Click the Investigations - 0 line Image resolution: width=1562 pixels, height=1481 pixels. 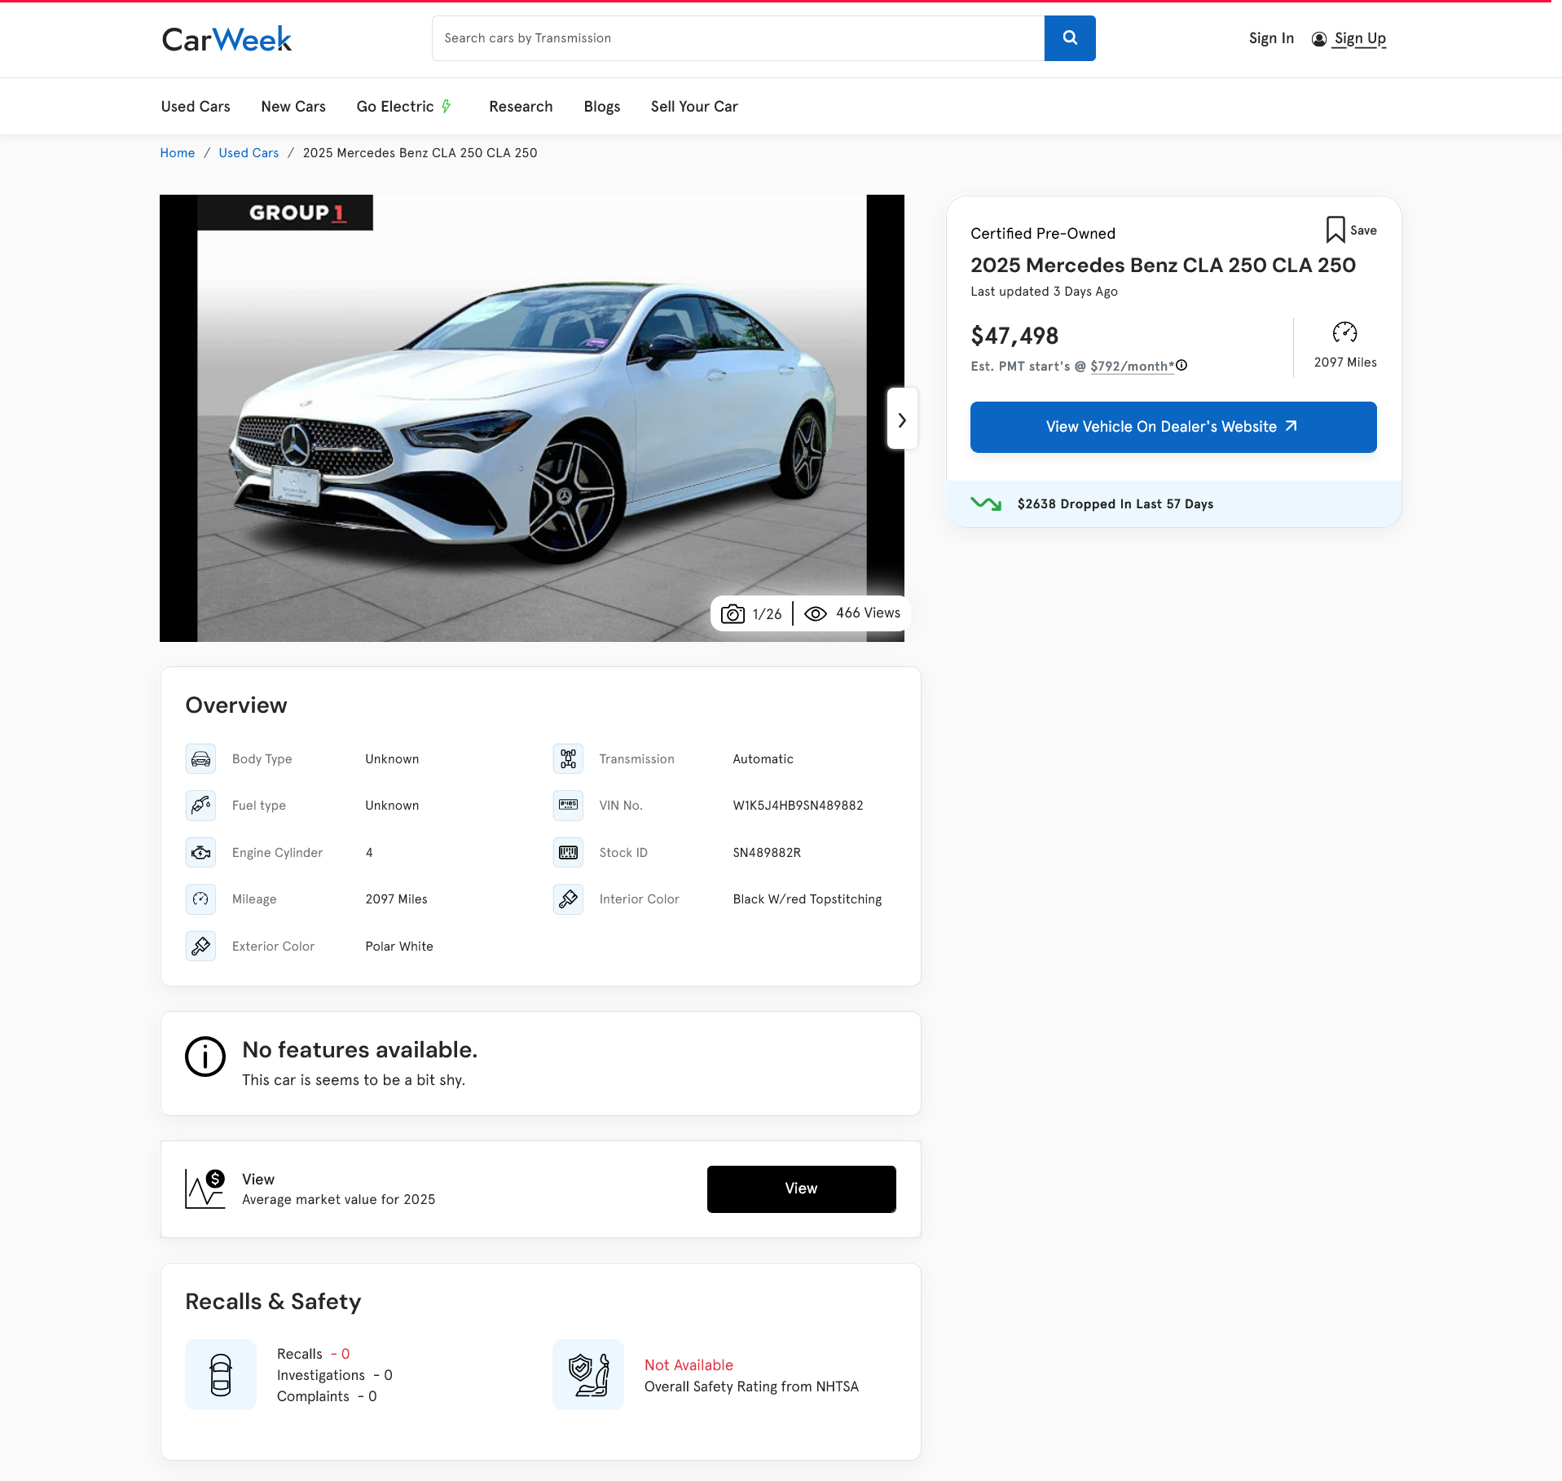click(335, 1375)
